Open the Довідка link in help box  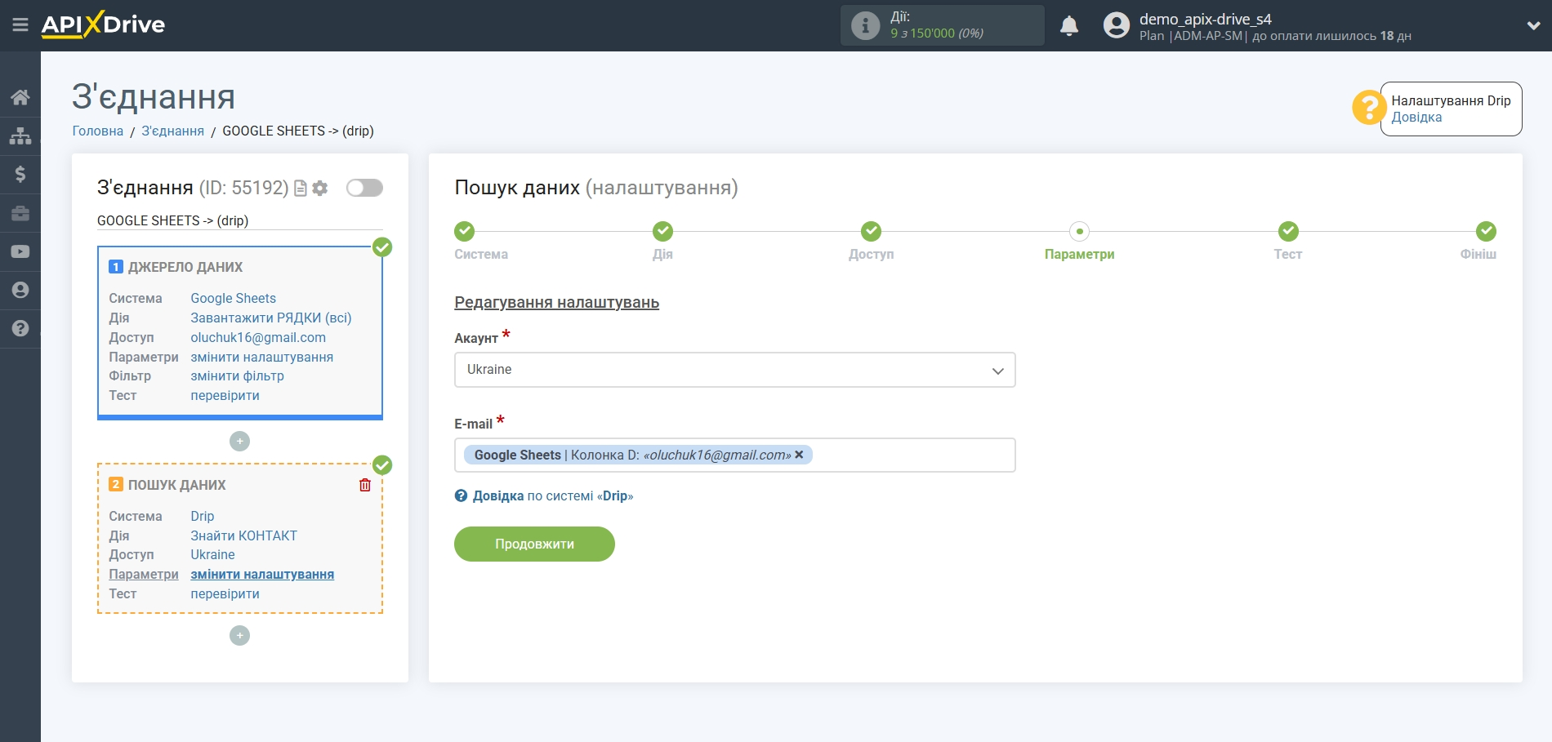1416,117
